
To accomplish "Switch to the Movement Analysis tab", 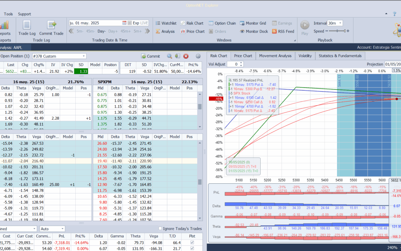I will [275, 55].
